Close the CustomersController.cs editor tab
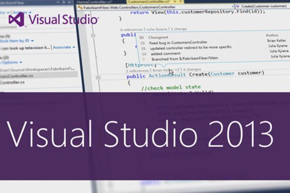This screenshot has height=193, width=290. 181,1
